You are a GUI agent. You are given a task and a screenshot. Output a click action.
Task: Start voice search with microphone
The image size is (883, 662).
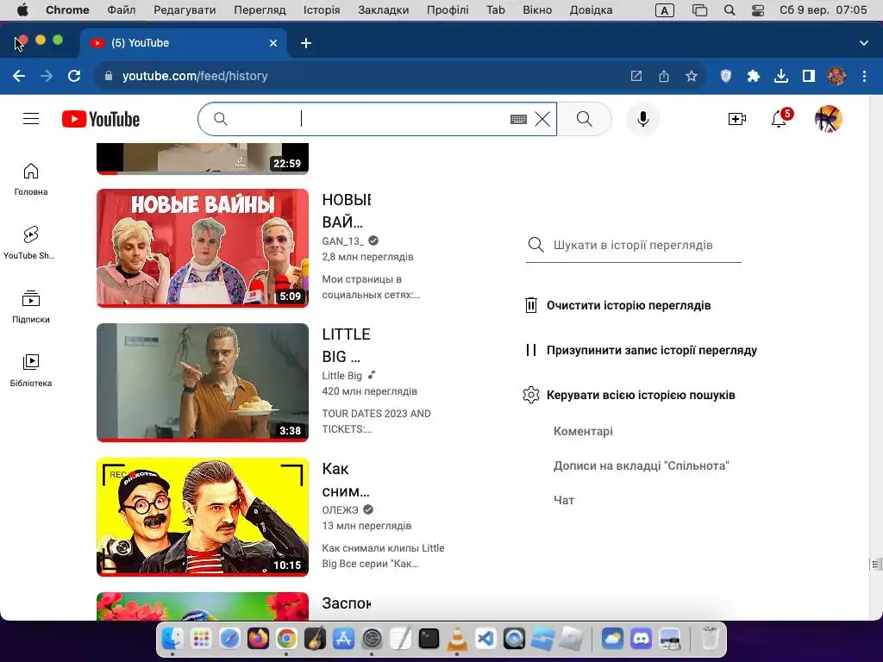click(643, 119)
